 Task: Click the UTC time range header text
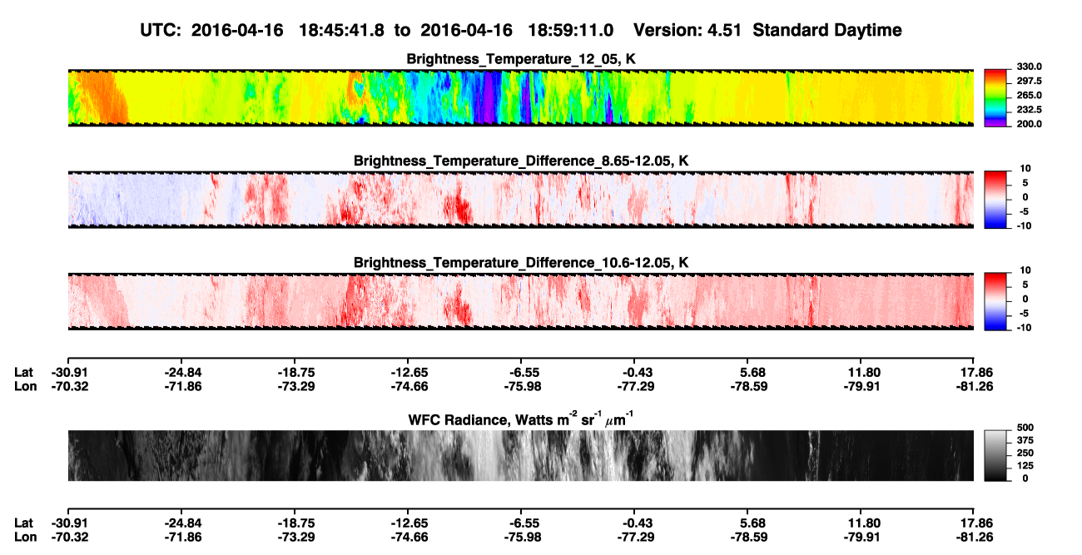[379, 30]
